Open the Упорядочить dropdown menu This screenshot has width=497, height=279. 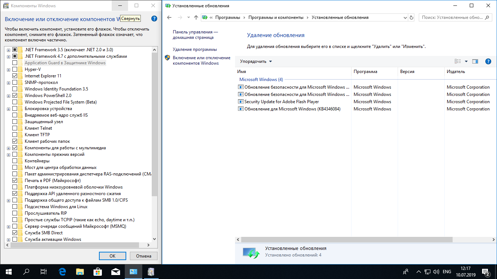256,61
